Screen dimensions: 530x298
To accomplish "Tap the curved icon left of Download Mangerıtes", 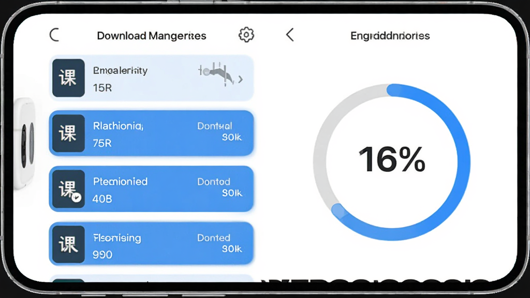I will tap(54, 35).
